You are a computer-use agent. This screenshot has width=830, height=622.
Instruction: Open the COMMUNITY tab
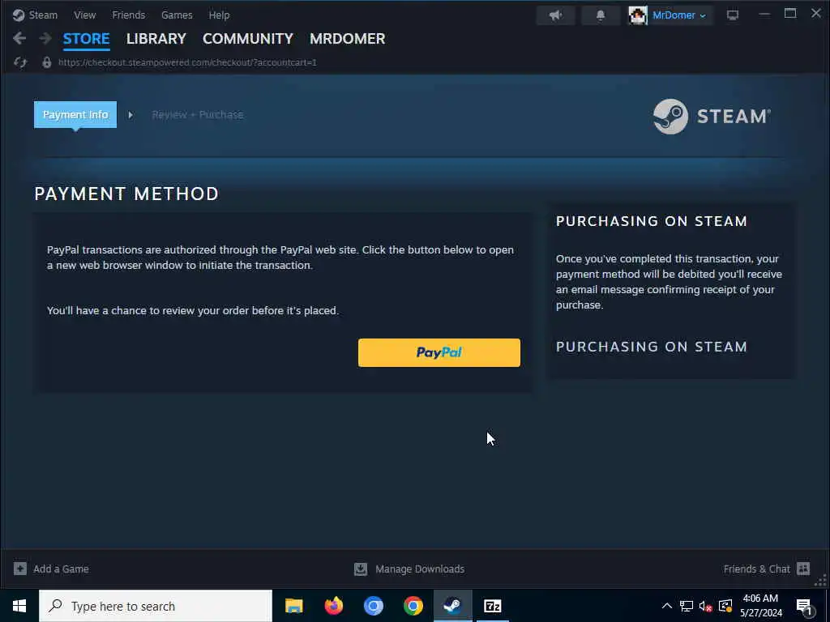tap(248, 39)
